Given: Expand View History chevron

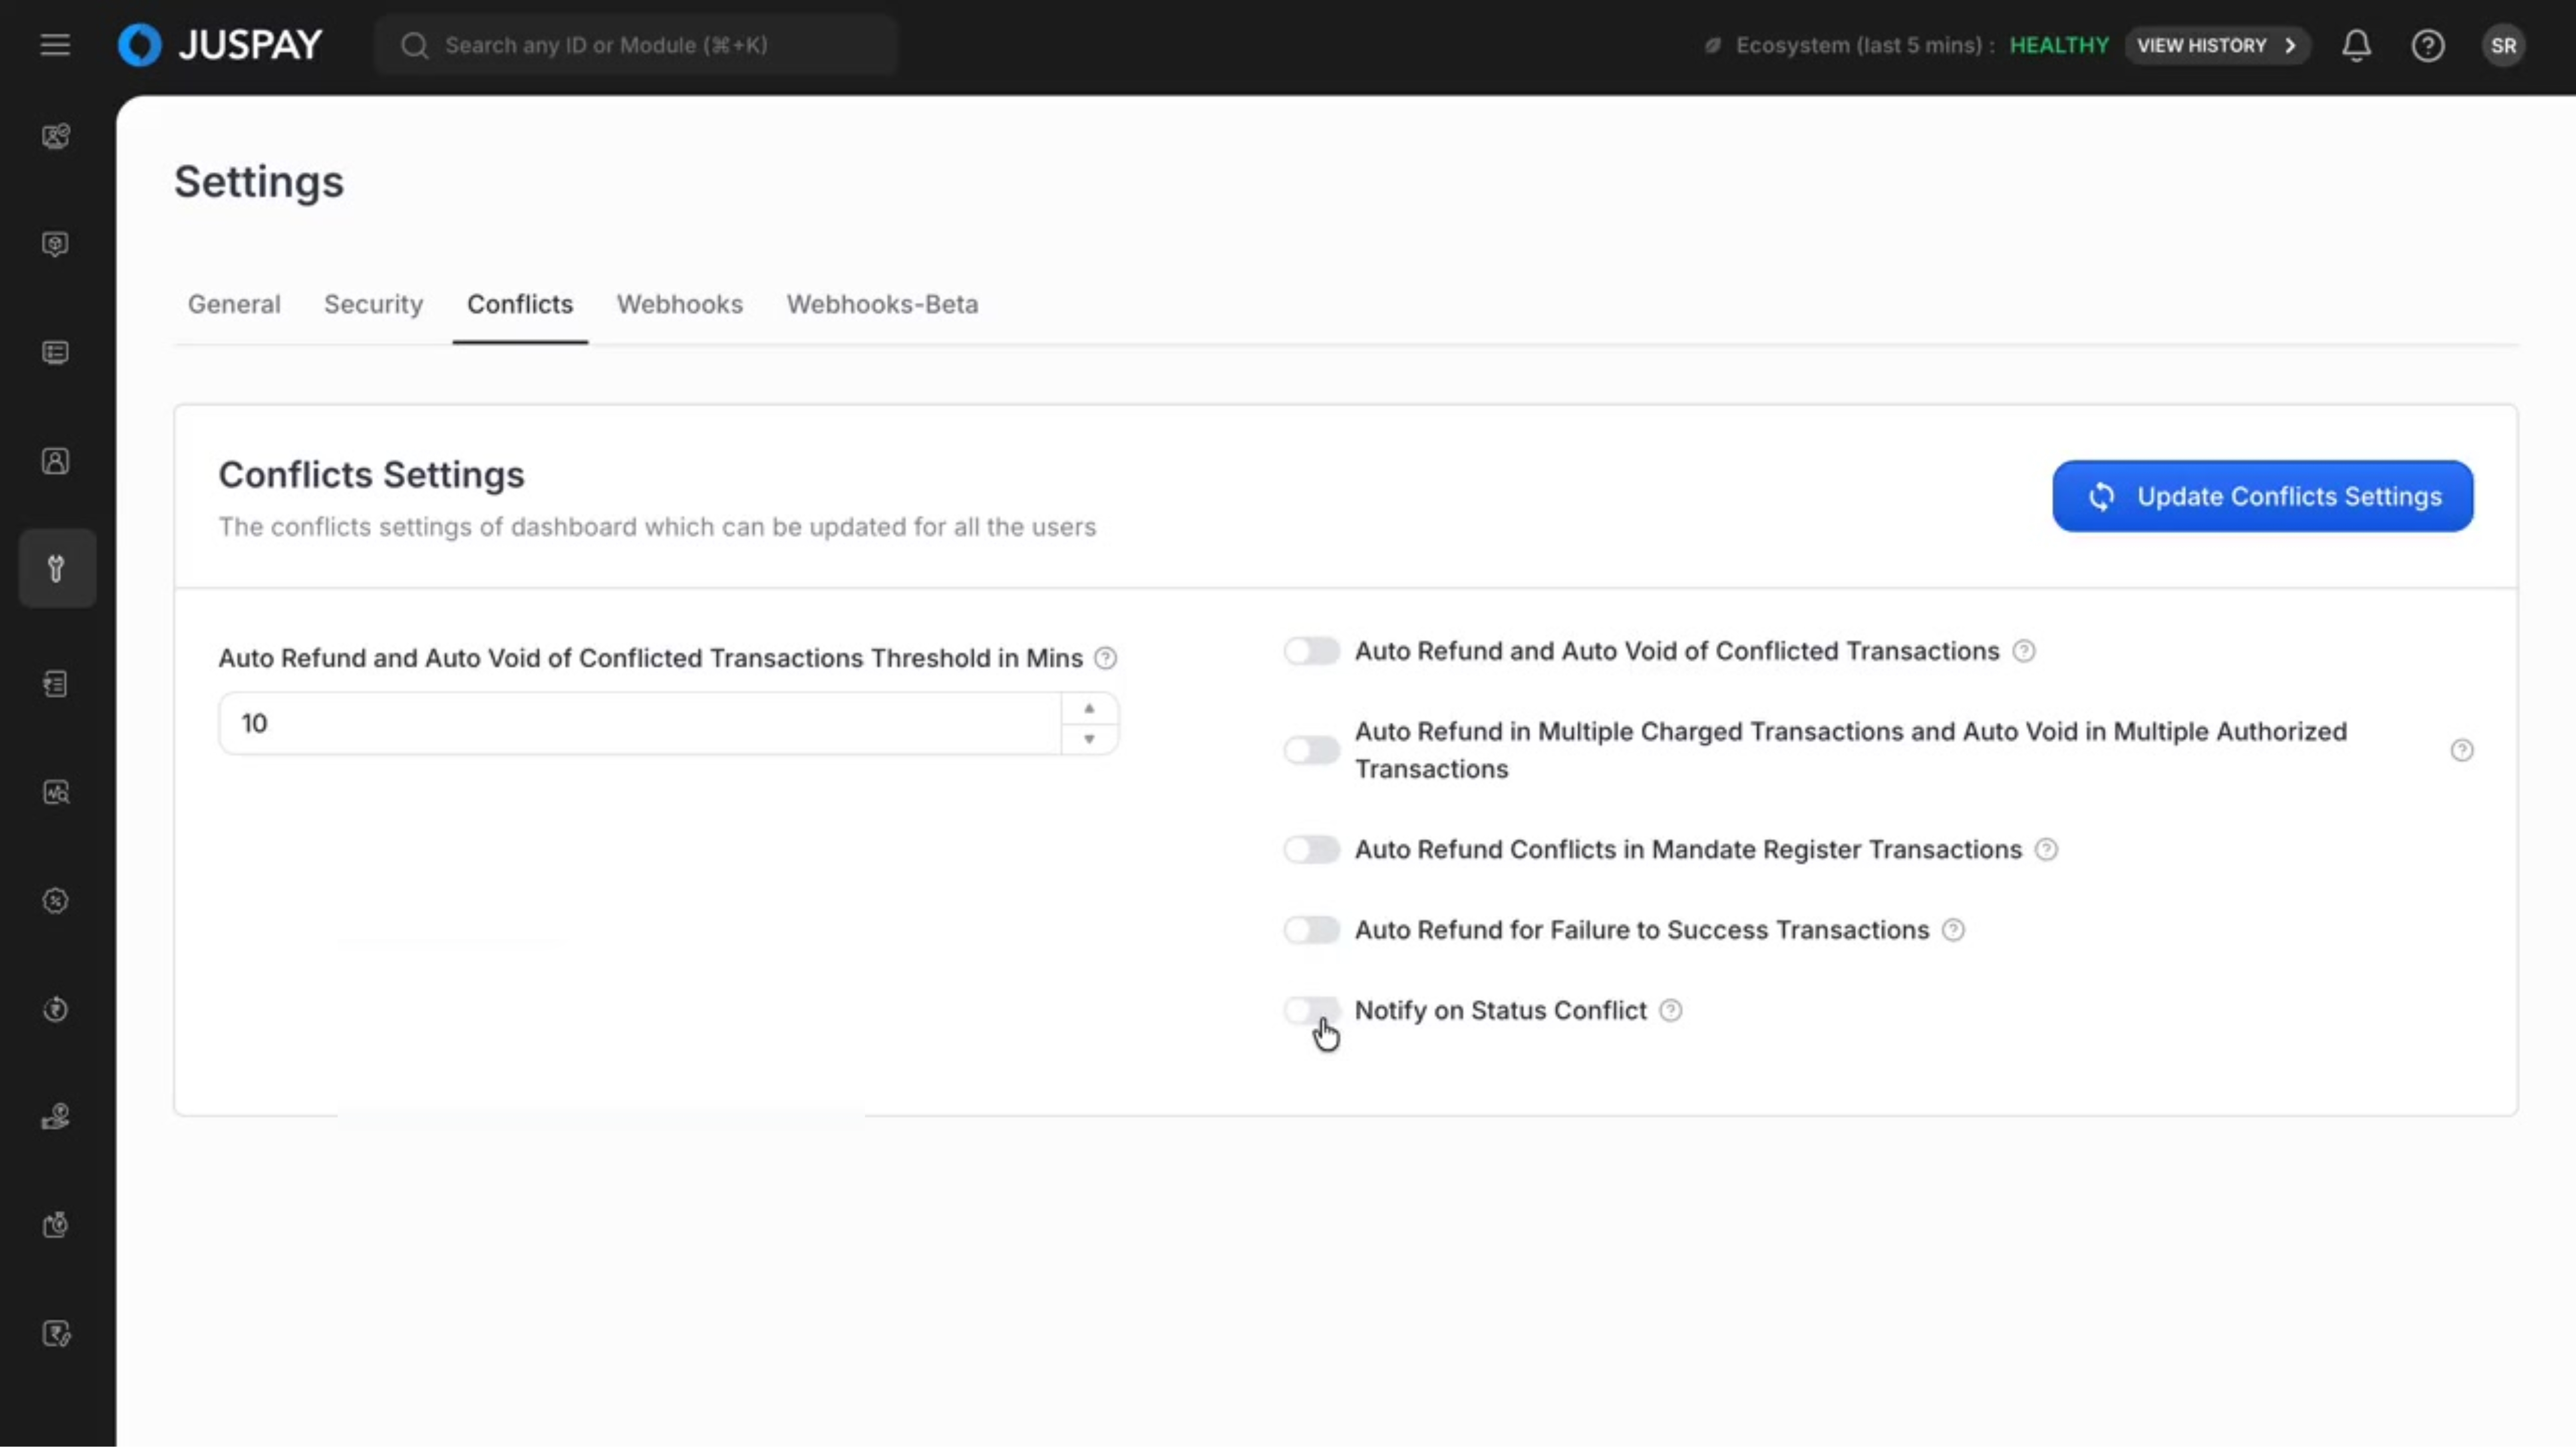Looking at the screenshot, I should point(2290,45).
